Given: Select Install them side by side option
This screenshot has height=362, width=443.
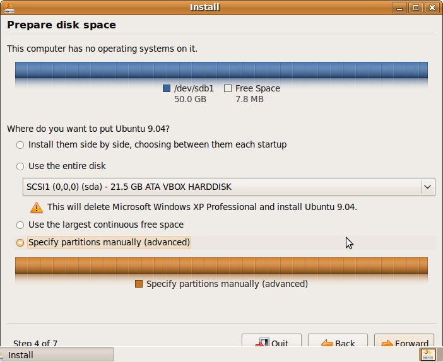Looking at the screenshot, I should [x=20, y=145].
